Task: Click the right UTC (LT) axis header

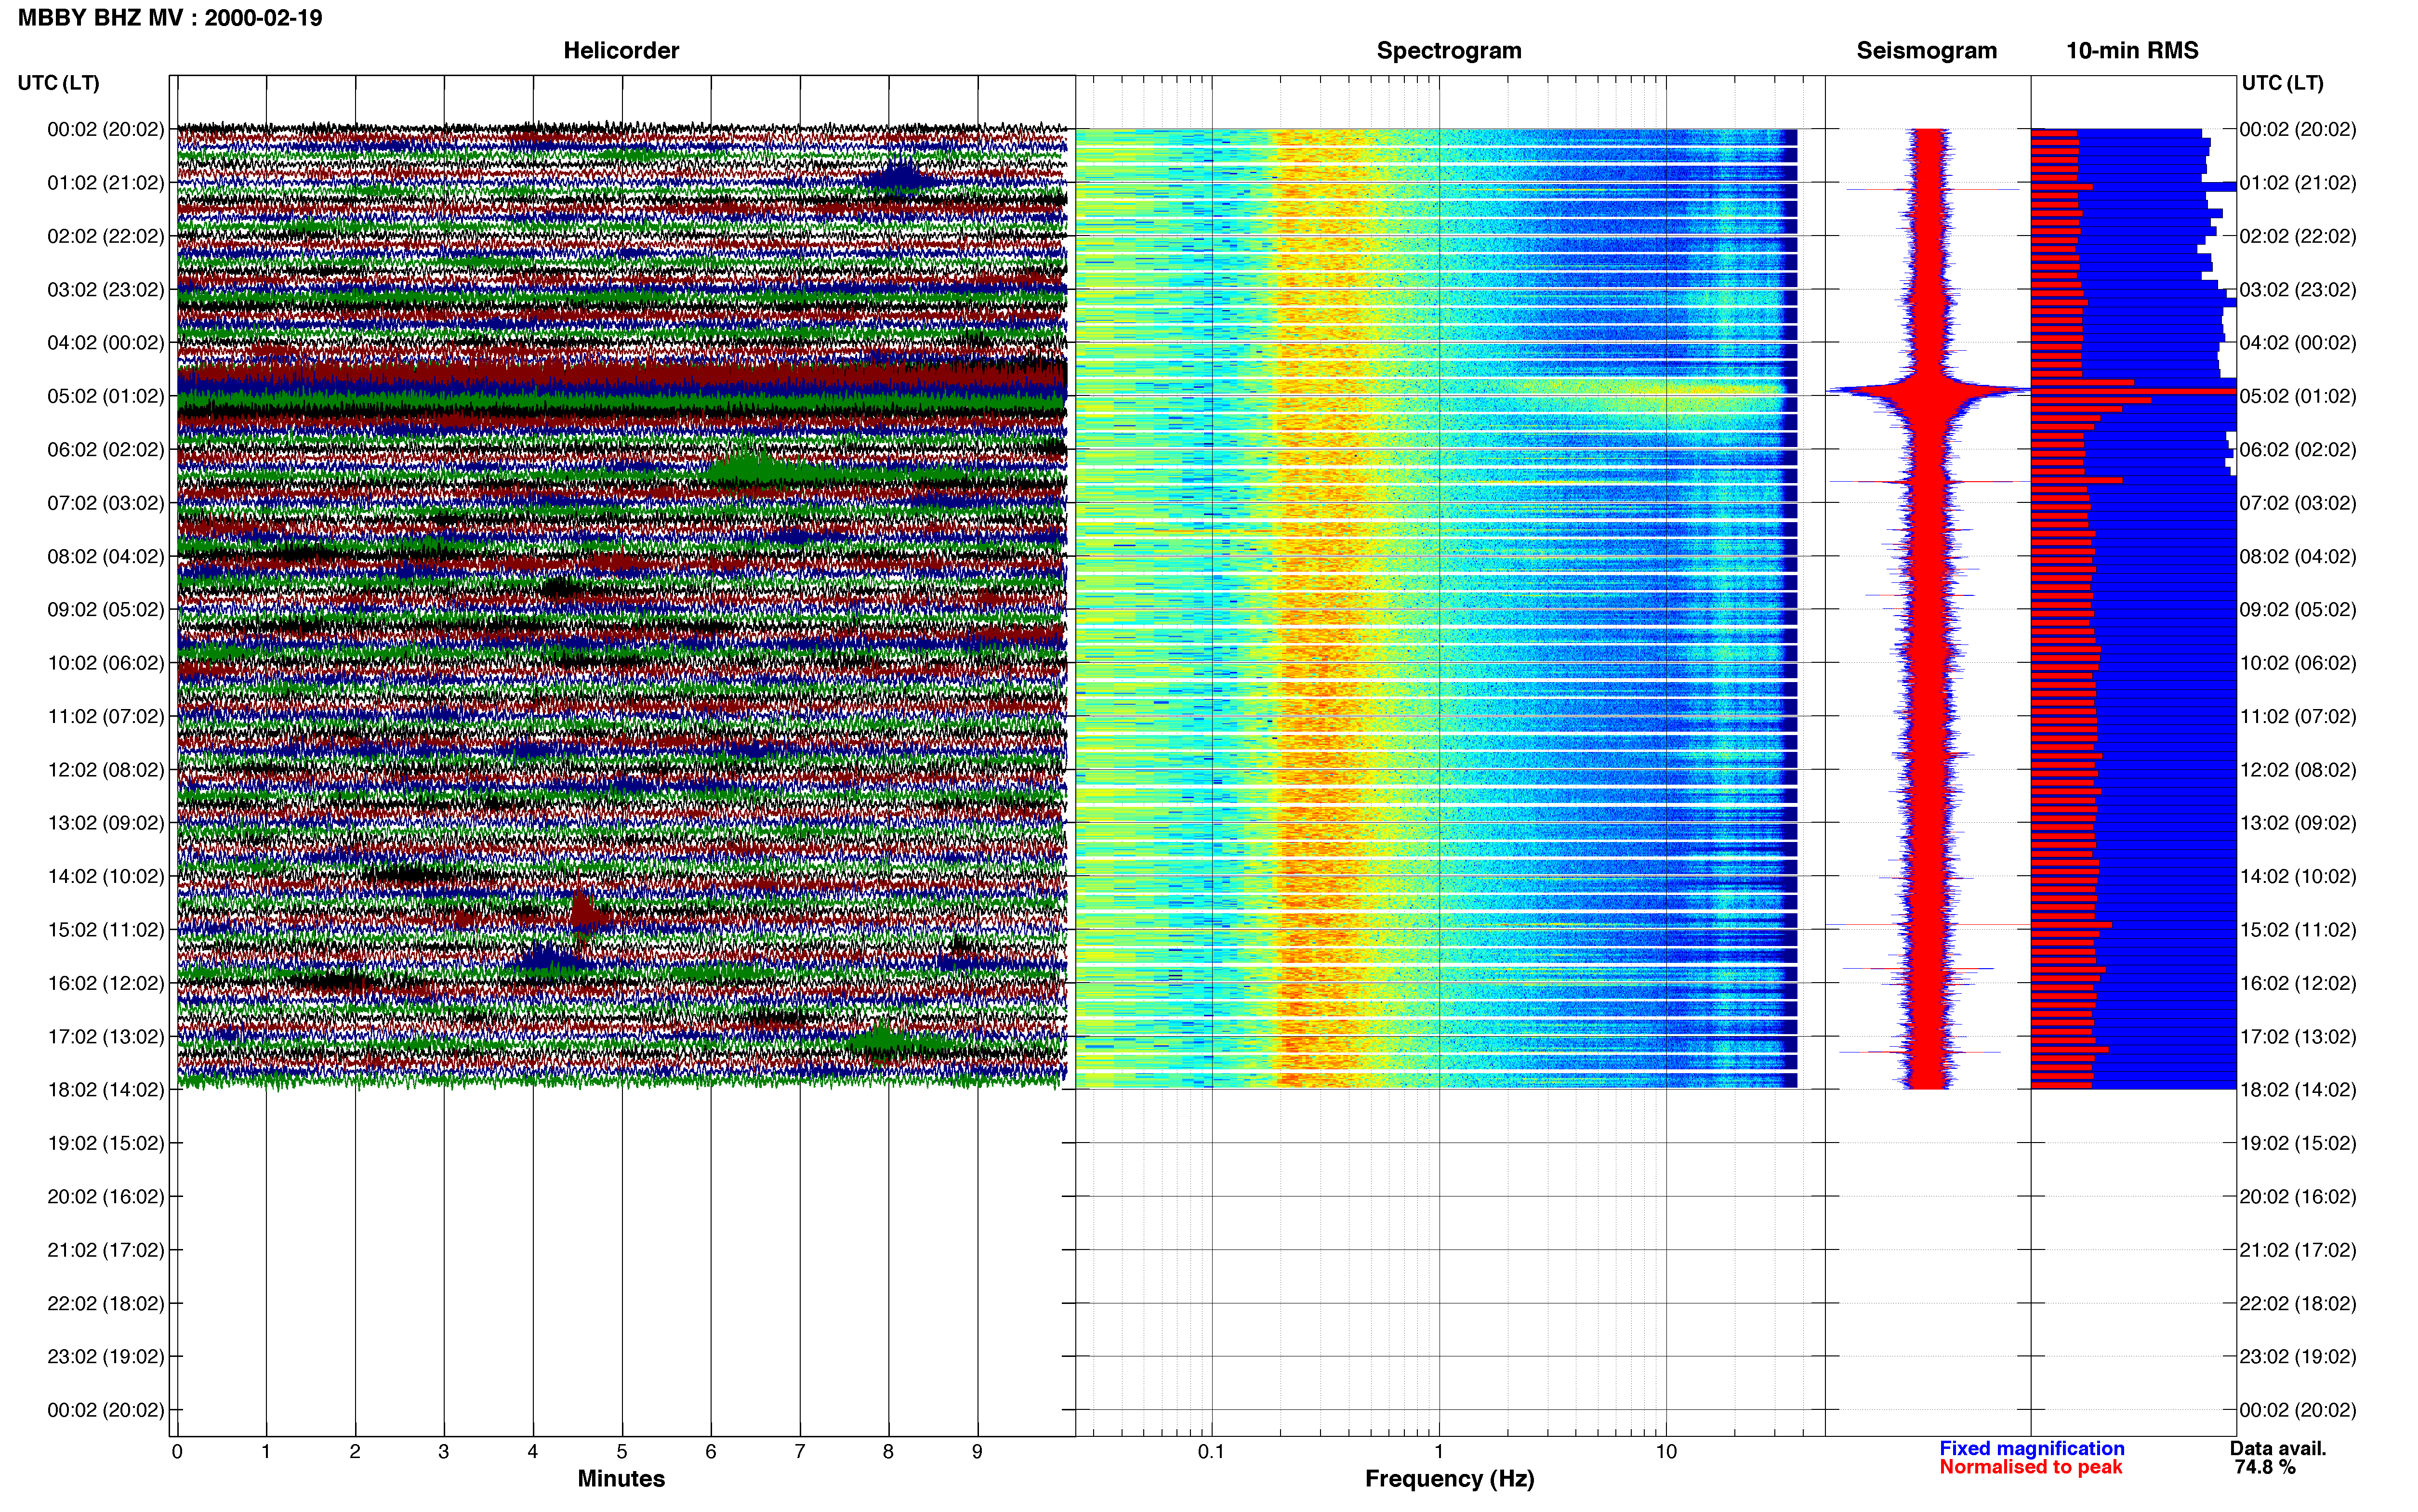Action: coord(2282,83)
